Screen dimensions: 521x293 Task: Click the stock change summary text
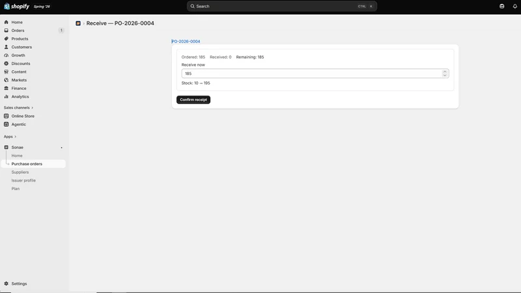tap(196, 83)
